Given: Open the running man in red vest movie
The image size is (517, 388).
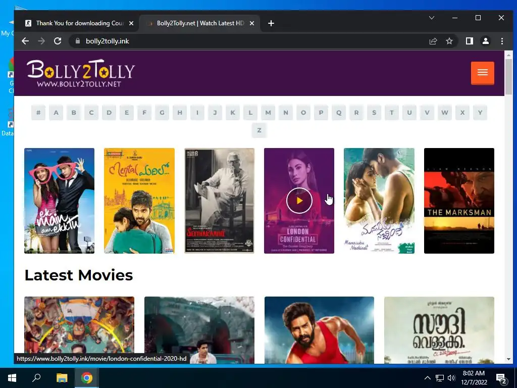Looking at the screenshot, I should point(319,330).
